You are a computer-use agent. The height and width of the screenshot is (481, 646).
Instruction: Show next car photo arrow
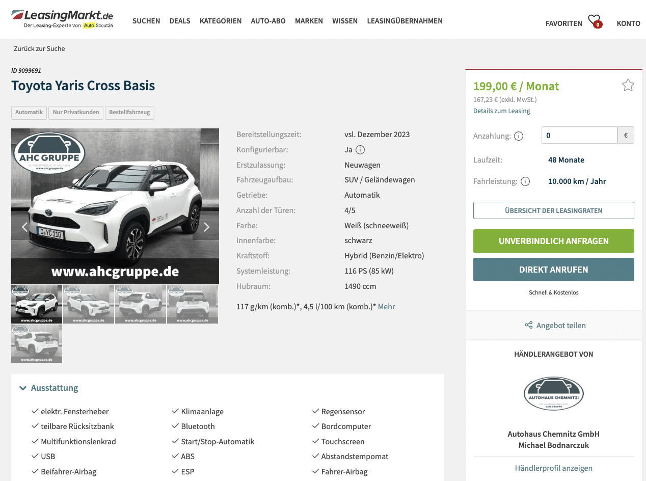[206, 227]
